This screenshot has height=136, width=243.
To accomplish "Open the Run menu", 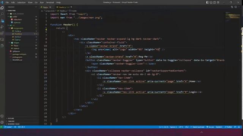I will pos(42,3).
